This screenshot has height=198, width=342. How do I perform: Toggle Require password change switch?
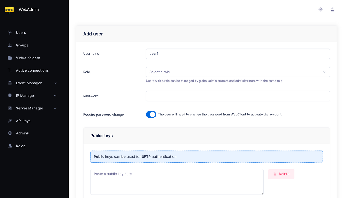151,115
